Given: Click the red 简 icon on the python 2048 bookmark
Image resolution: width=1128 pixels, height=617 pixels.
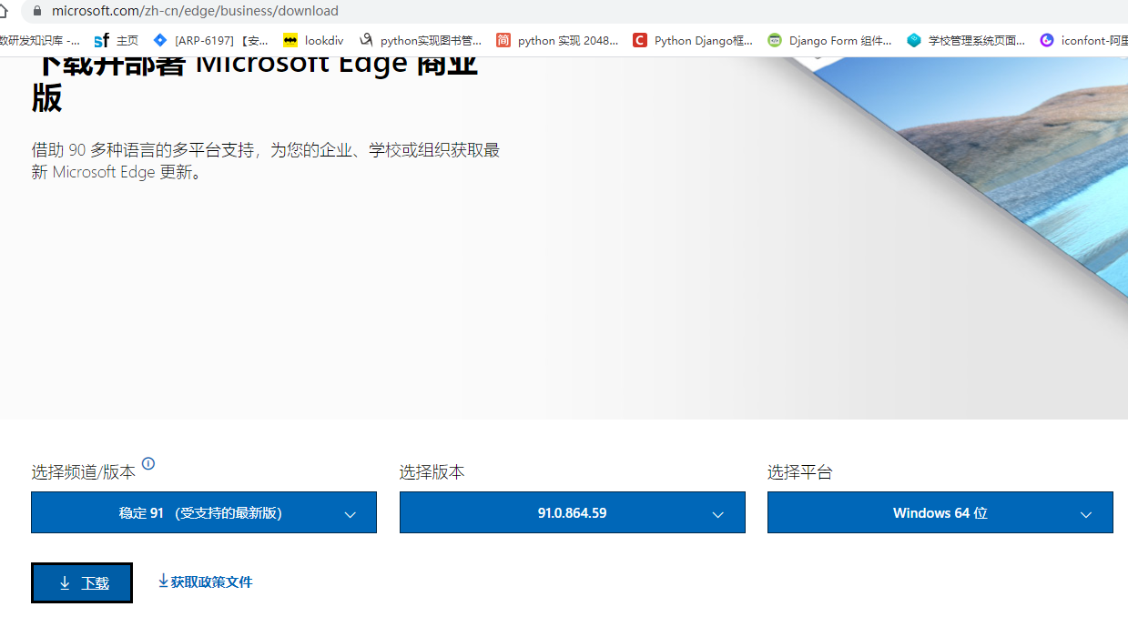Looking at the screenshot, I should click(503, 39).
